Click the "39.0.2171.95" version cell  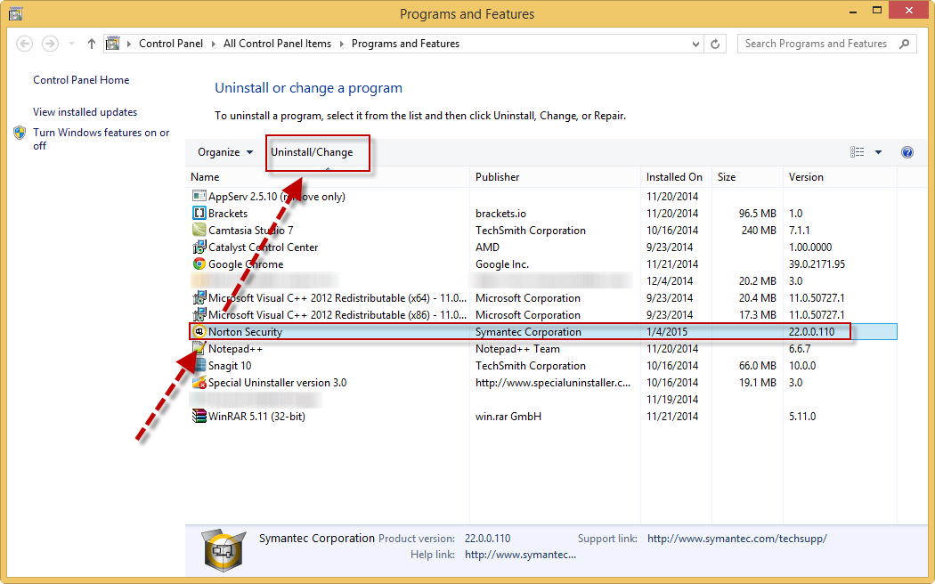(x=817, y=264)
